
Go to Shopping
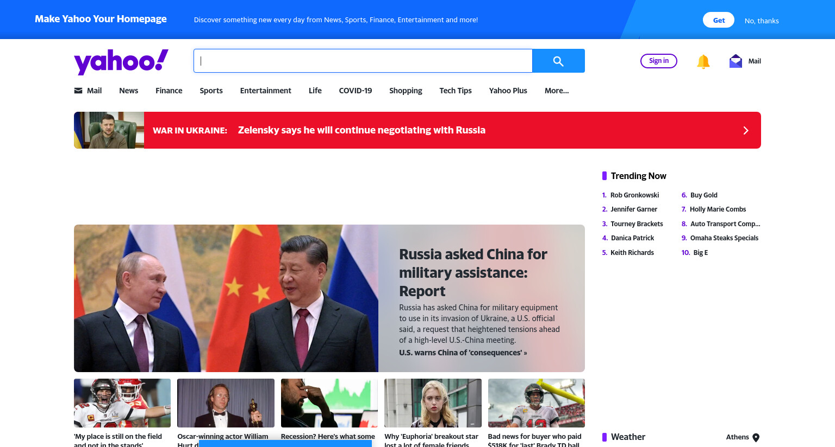[x=406, y=91]
